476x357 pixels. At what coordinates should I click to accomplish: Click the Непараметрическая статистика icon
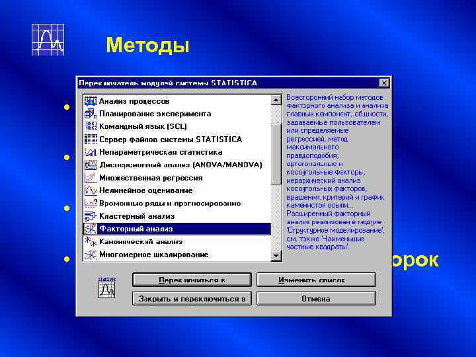pyautogui.click(x=91, y=152)
